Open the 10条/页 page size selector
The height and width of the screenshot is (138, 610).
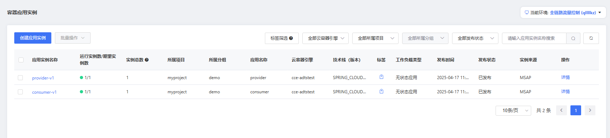pyautogui.click(x=513, y=110)
